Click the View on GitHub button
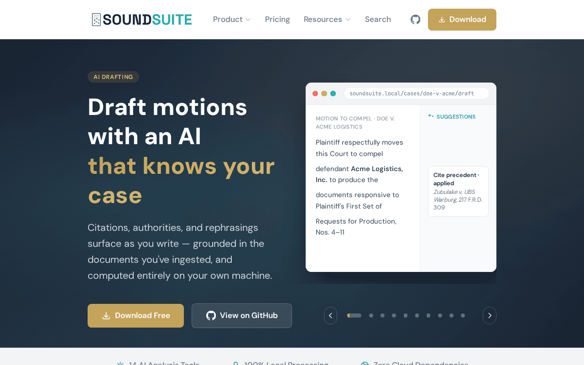Image resolution: width=584 pixels, height=365 pixels. click(242, 316)
